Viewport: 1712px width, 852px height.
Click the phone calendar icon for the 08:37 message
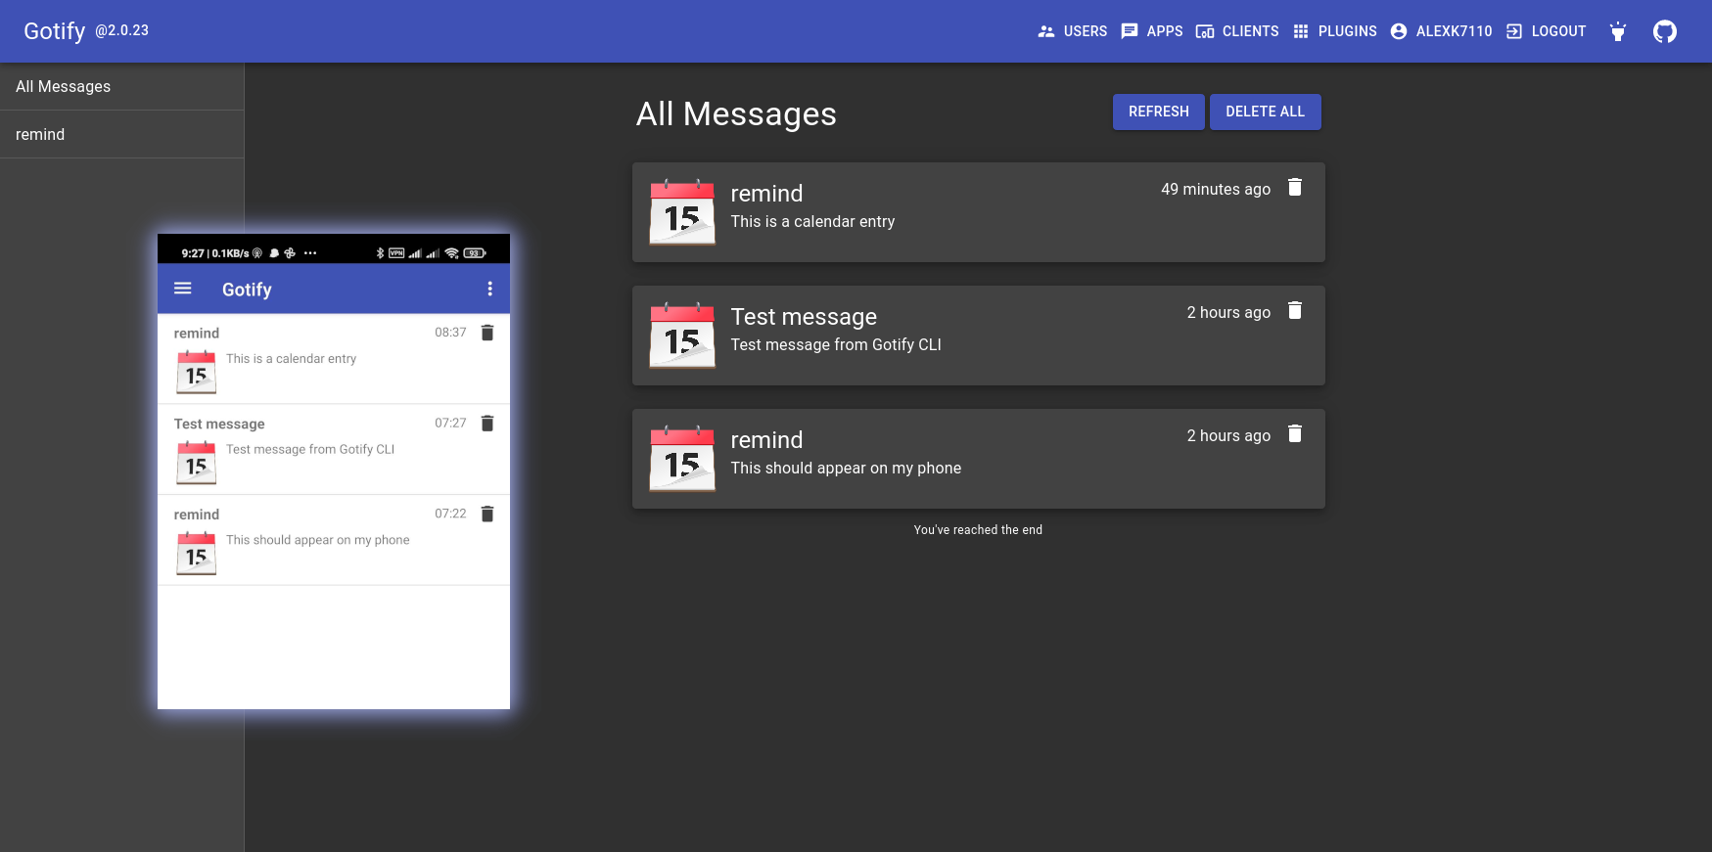pyautogui.click(x=196, y=372)
